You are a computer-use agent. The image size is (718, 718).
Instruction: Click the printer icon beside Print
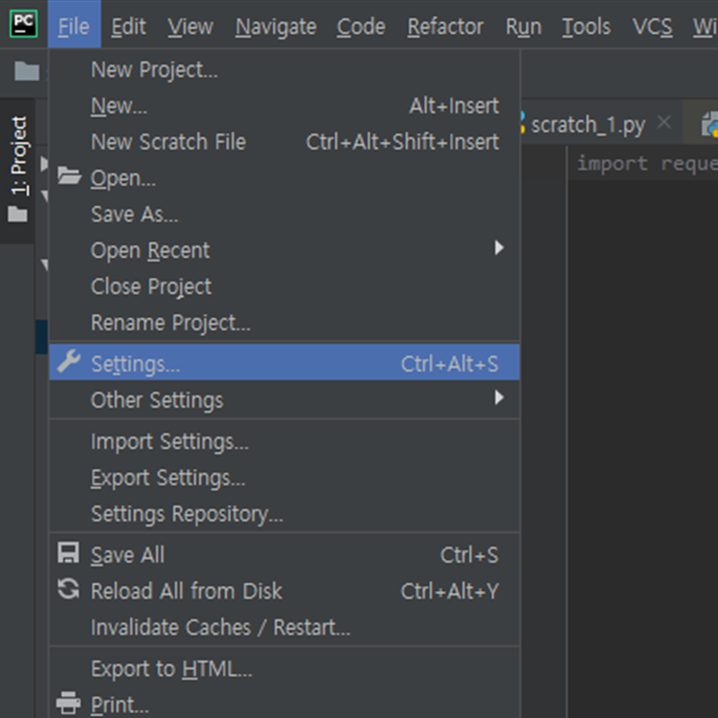(x=68, y=702)
